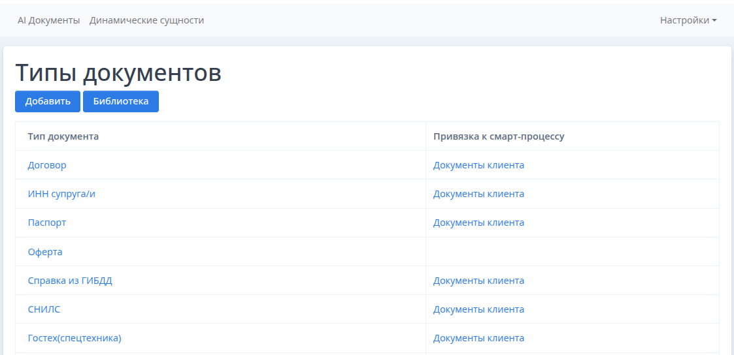Open the Справка из ГИБДД link
The height and width of the screenshot is (355, 734).
[x=75, y=281]
